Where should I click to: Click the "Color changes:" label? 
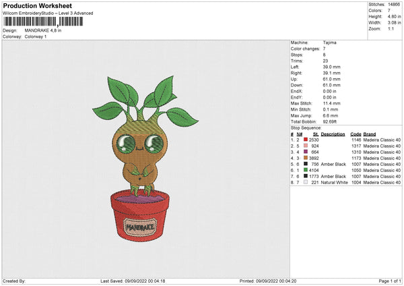pyautogui.click(x=305, y=49)
